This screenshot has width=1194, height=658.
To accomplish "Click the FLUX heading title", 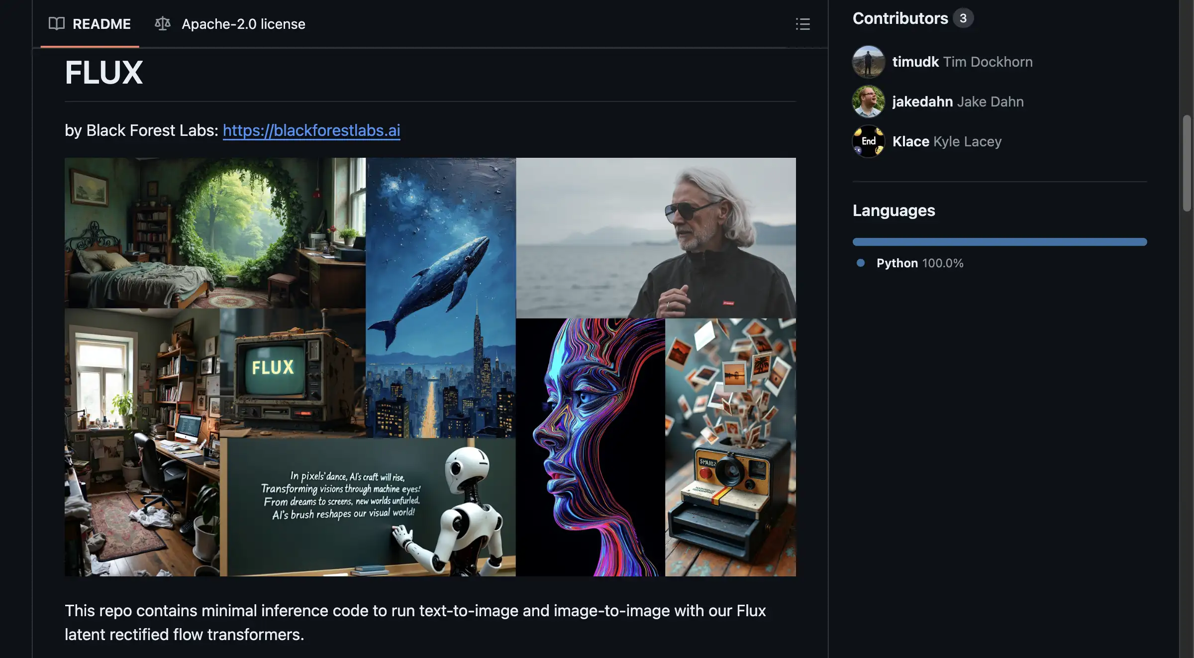I will [x=104, y=73].
